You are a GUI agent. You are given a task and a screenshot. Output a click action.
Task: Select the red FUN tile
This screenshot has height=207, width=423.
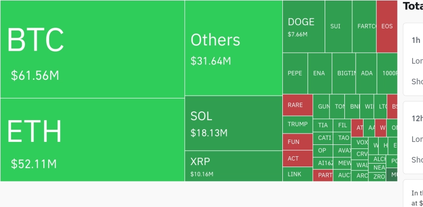click(298, 142)
